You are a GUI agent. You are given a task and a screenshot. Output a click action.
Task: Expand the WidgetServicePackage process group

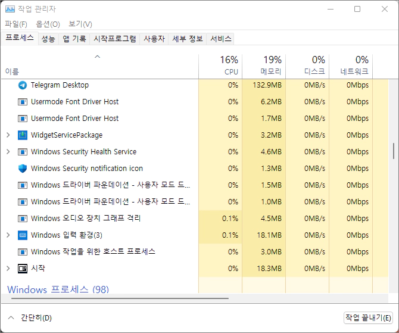[8, 135]
